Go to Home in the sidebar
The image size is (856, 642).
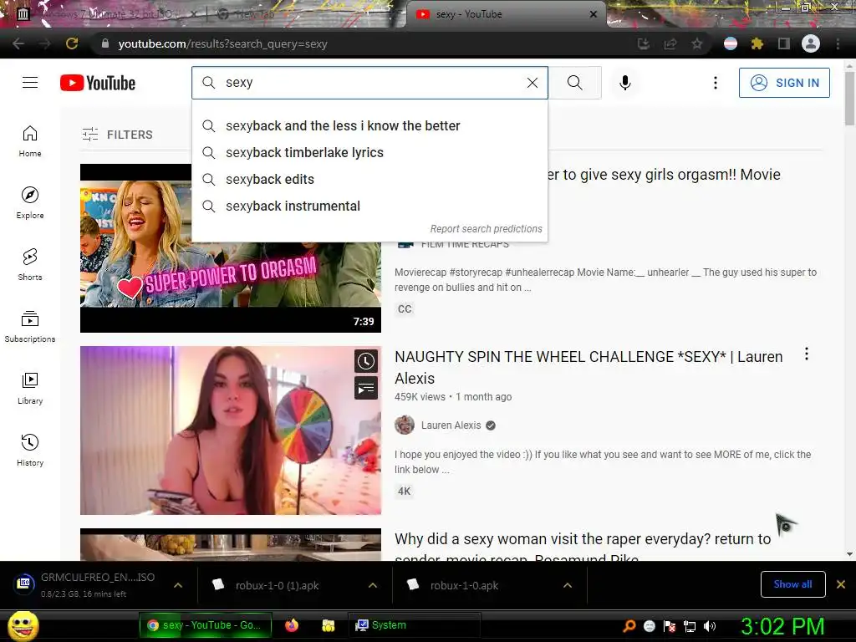[30, 141]
